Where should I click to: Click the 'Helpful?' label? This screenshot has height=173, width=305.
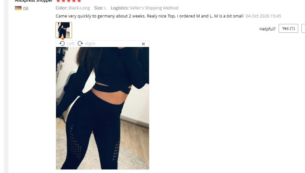click(268, 29)
